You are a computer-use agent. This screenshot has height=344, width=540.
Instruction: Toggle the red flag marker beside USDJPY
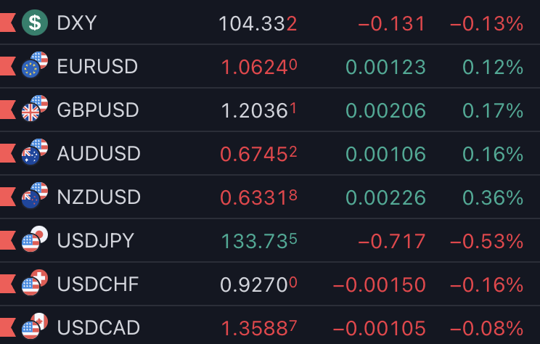(x=7, y=240)
